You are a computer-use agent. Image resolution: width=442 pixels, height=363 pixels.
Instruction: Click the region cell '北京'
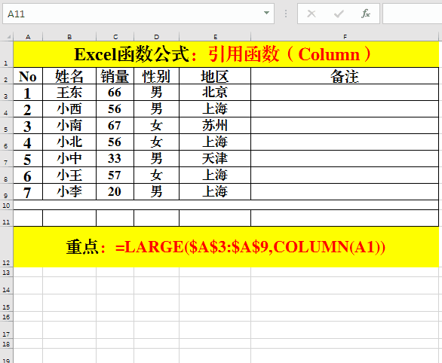pyautogui.click(x=215, y=93)
